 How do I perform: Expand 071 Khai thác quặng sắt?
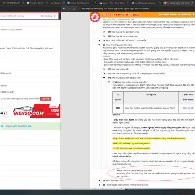pos(104,69)
